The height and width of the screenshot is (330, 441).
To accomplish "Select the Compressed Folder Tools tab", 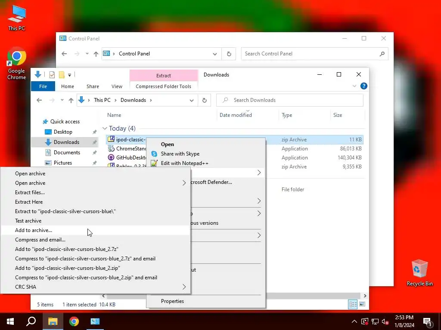I will point(163,86).
